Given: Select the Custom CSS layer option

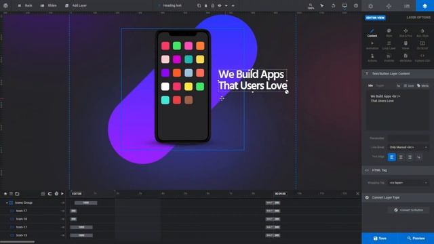Looking at the screenshot, I should pyautogui.click(x=422, y=58).
